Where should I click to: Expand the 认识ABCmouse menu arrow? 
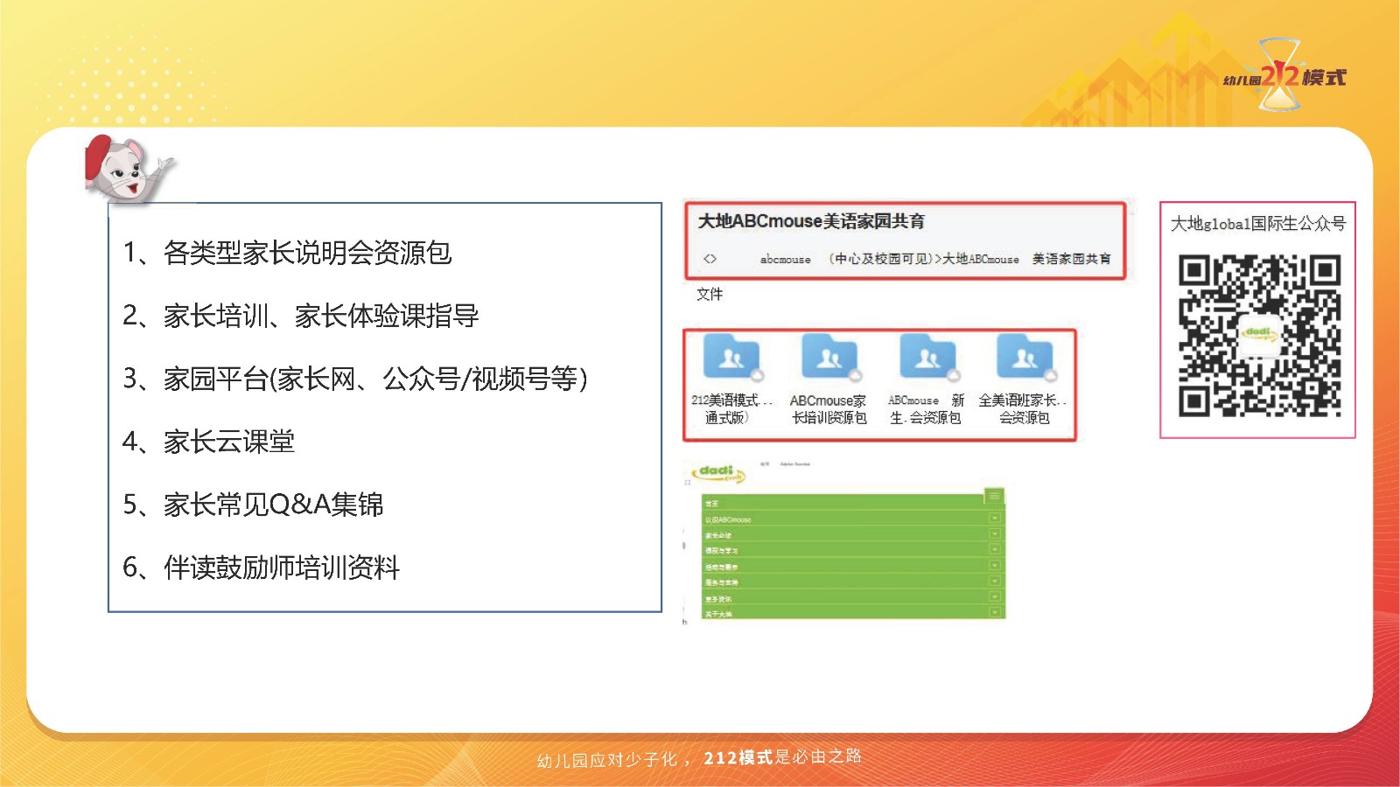pos(995,519)
